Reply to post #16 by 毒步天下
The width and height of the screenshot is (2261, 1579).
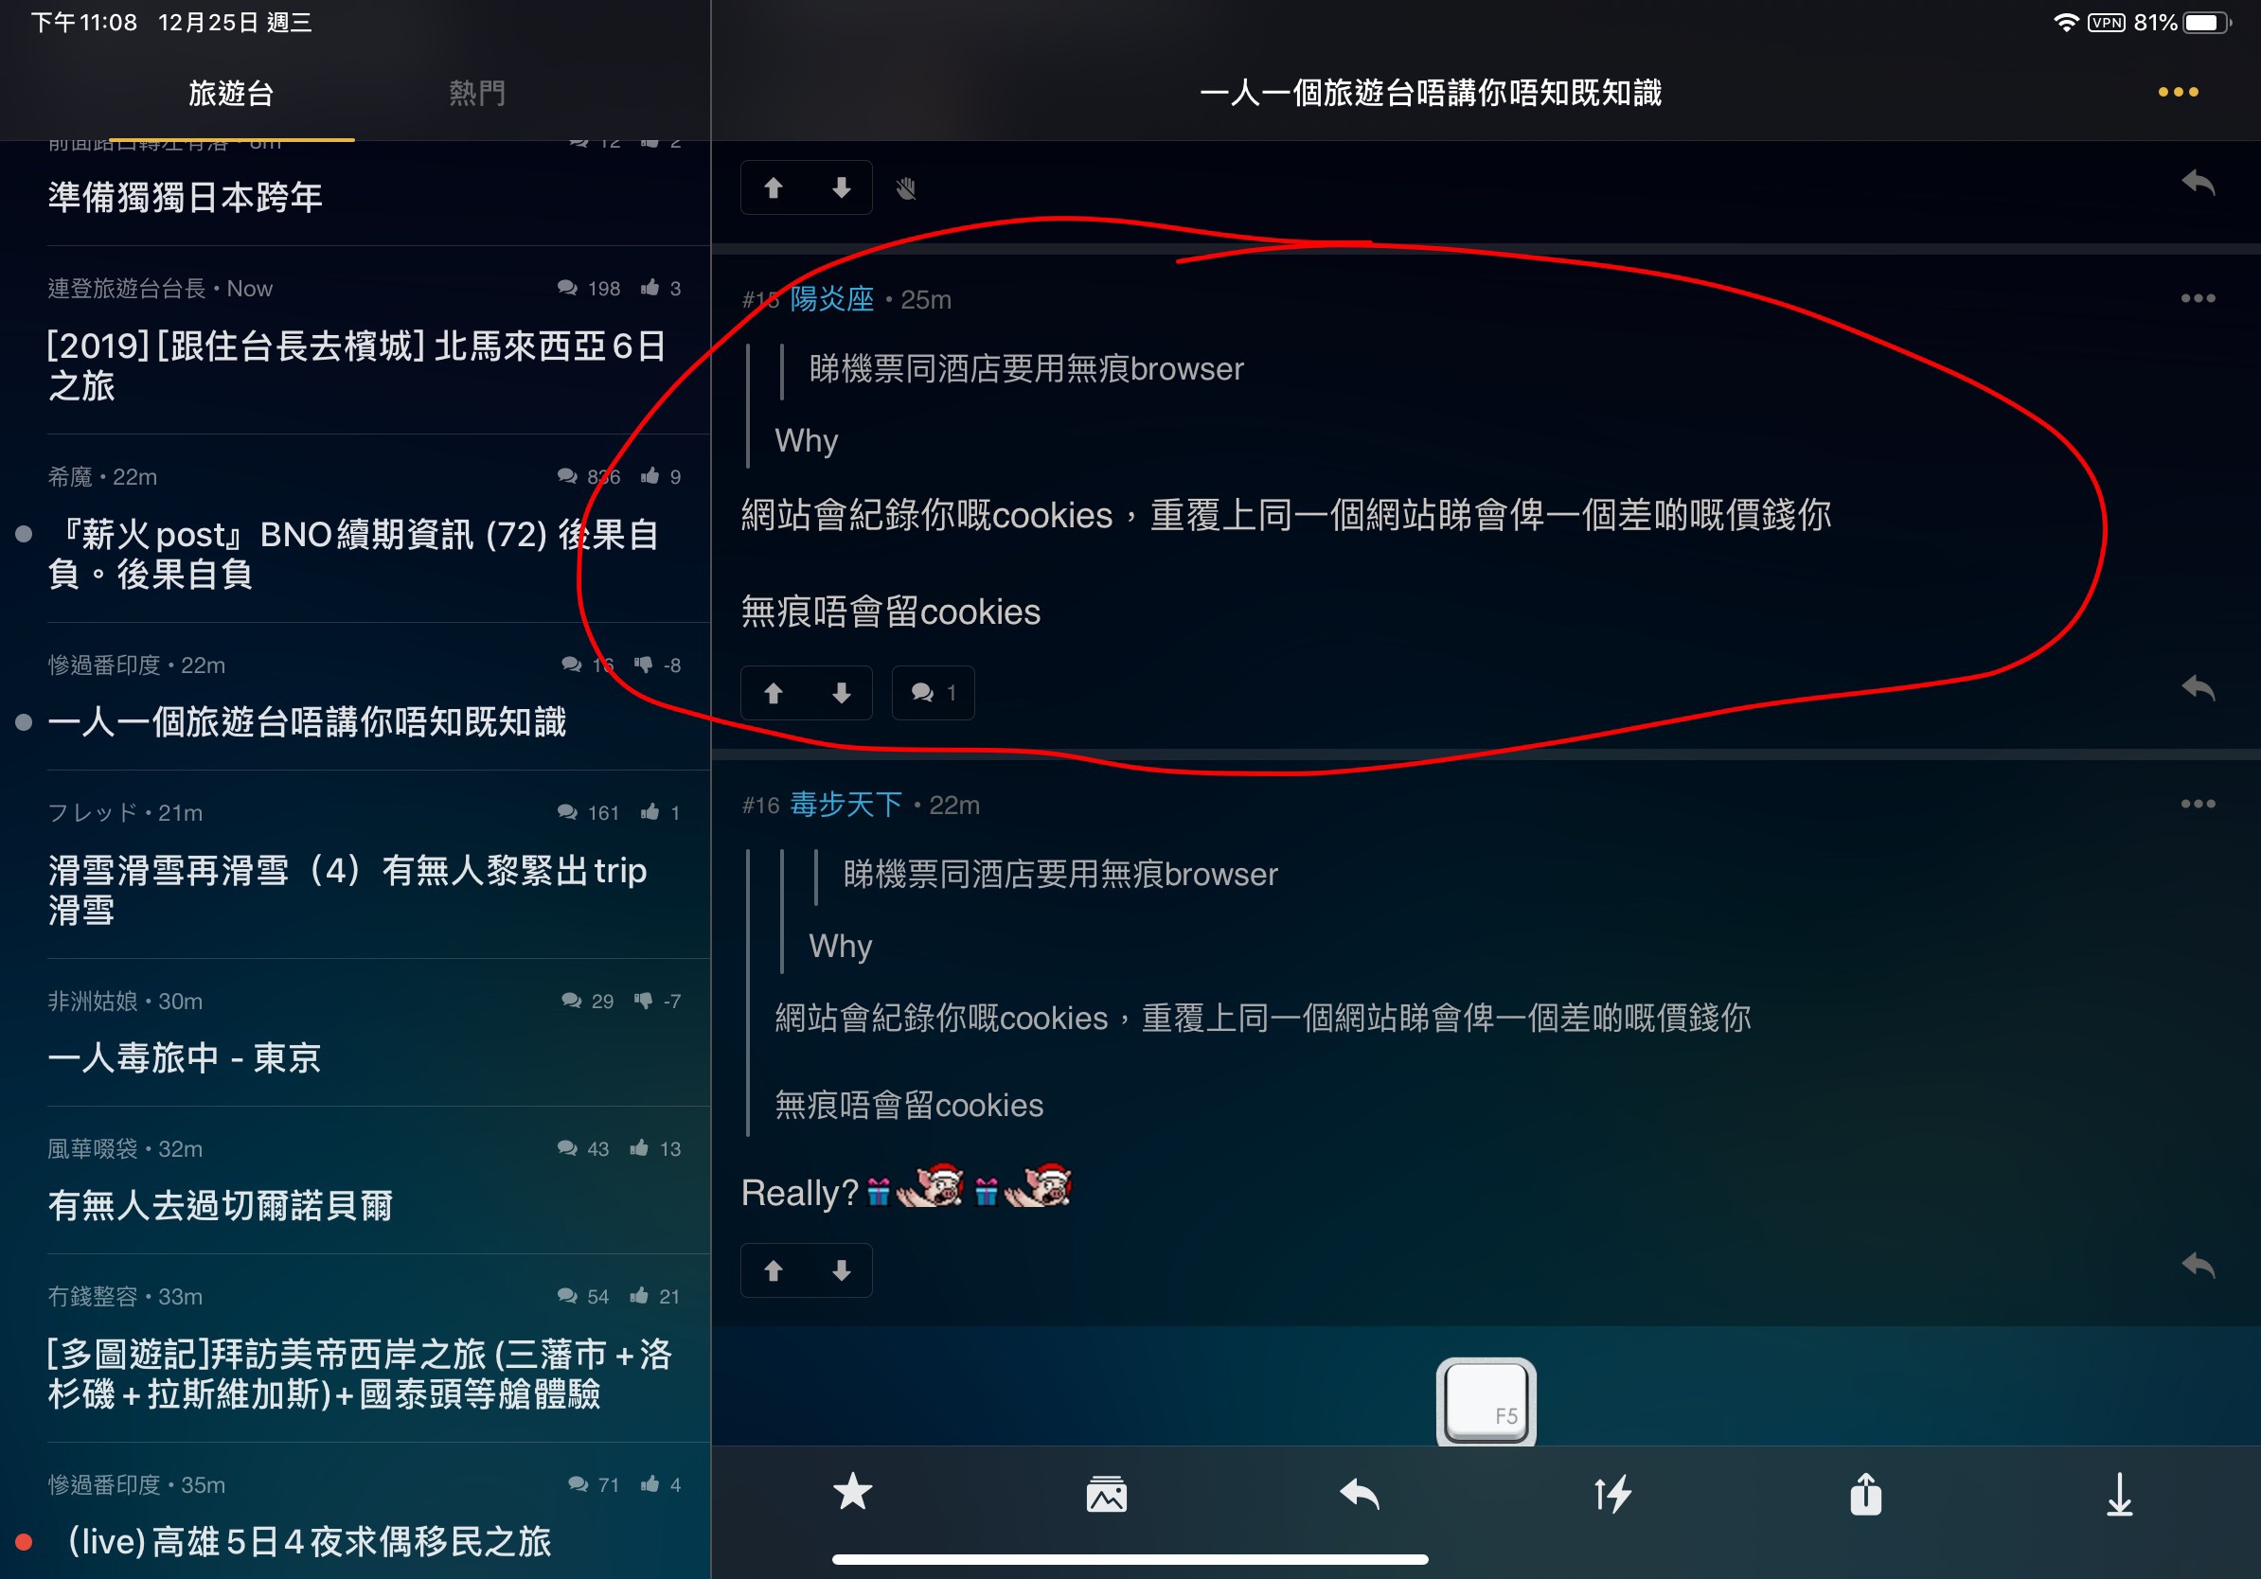tap(2198, 1265)
